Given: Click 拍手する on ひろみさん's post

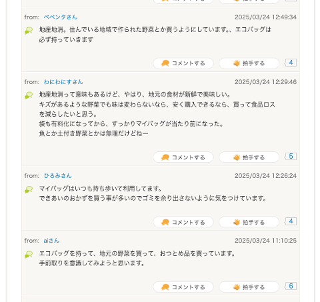Looking at the screenshot, I should click(249, 222).
